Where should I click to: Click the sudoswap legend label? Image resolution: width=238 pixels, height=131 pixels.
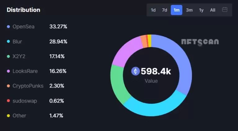point(24,101)
